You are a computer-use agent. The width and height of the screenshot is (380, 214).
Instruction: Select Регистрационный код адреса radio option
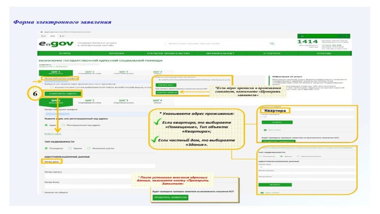[63, 125]
